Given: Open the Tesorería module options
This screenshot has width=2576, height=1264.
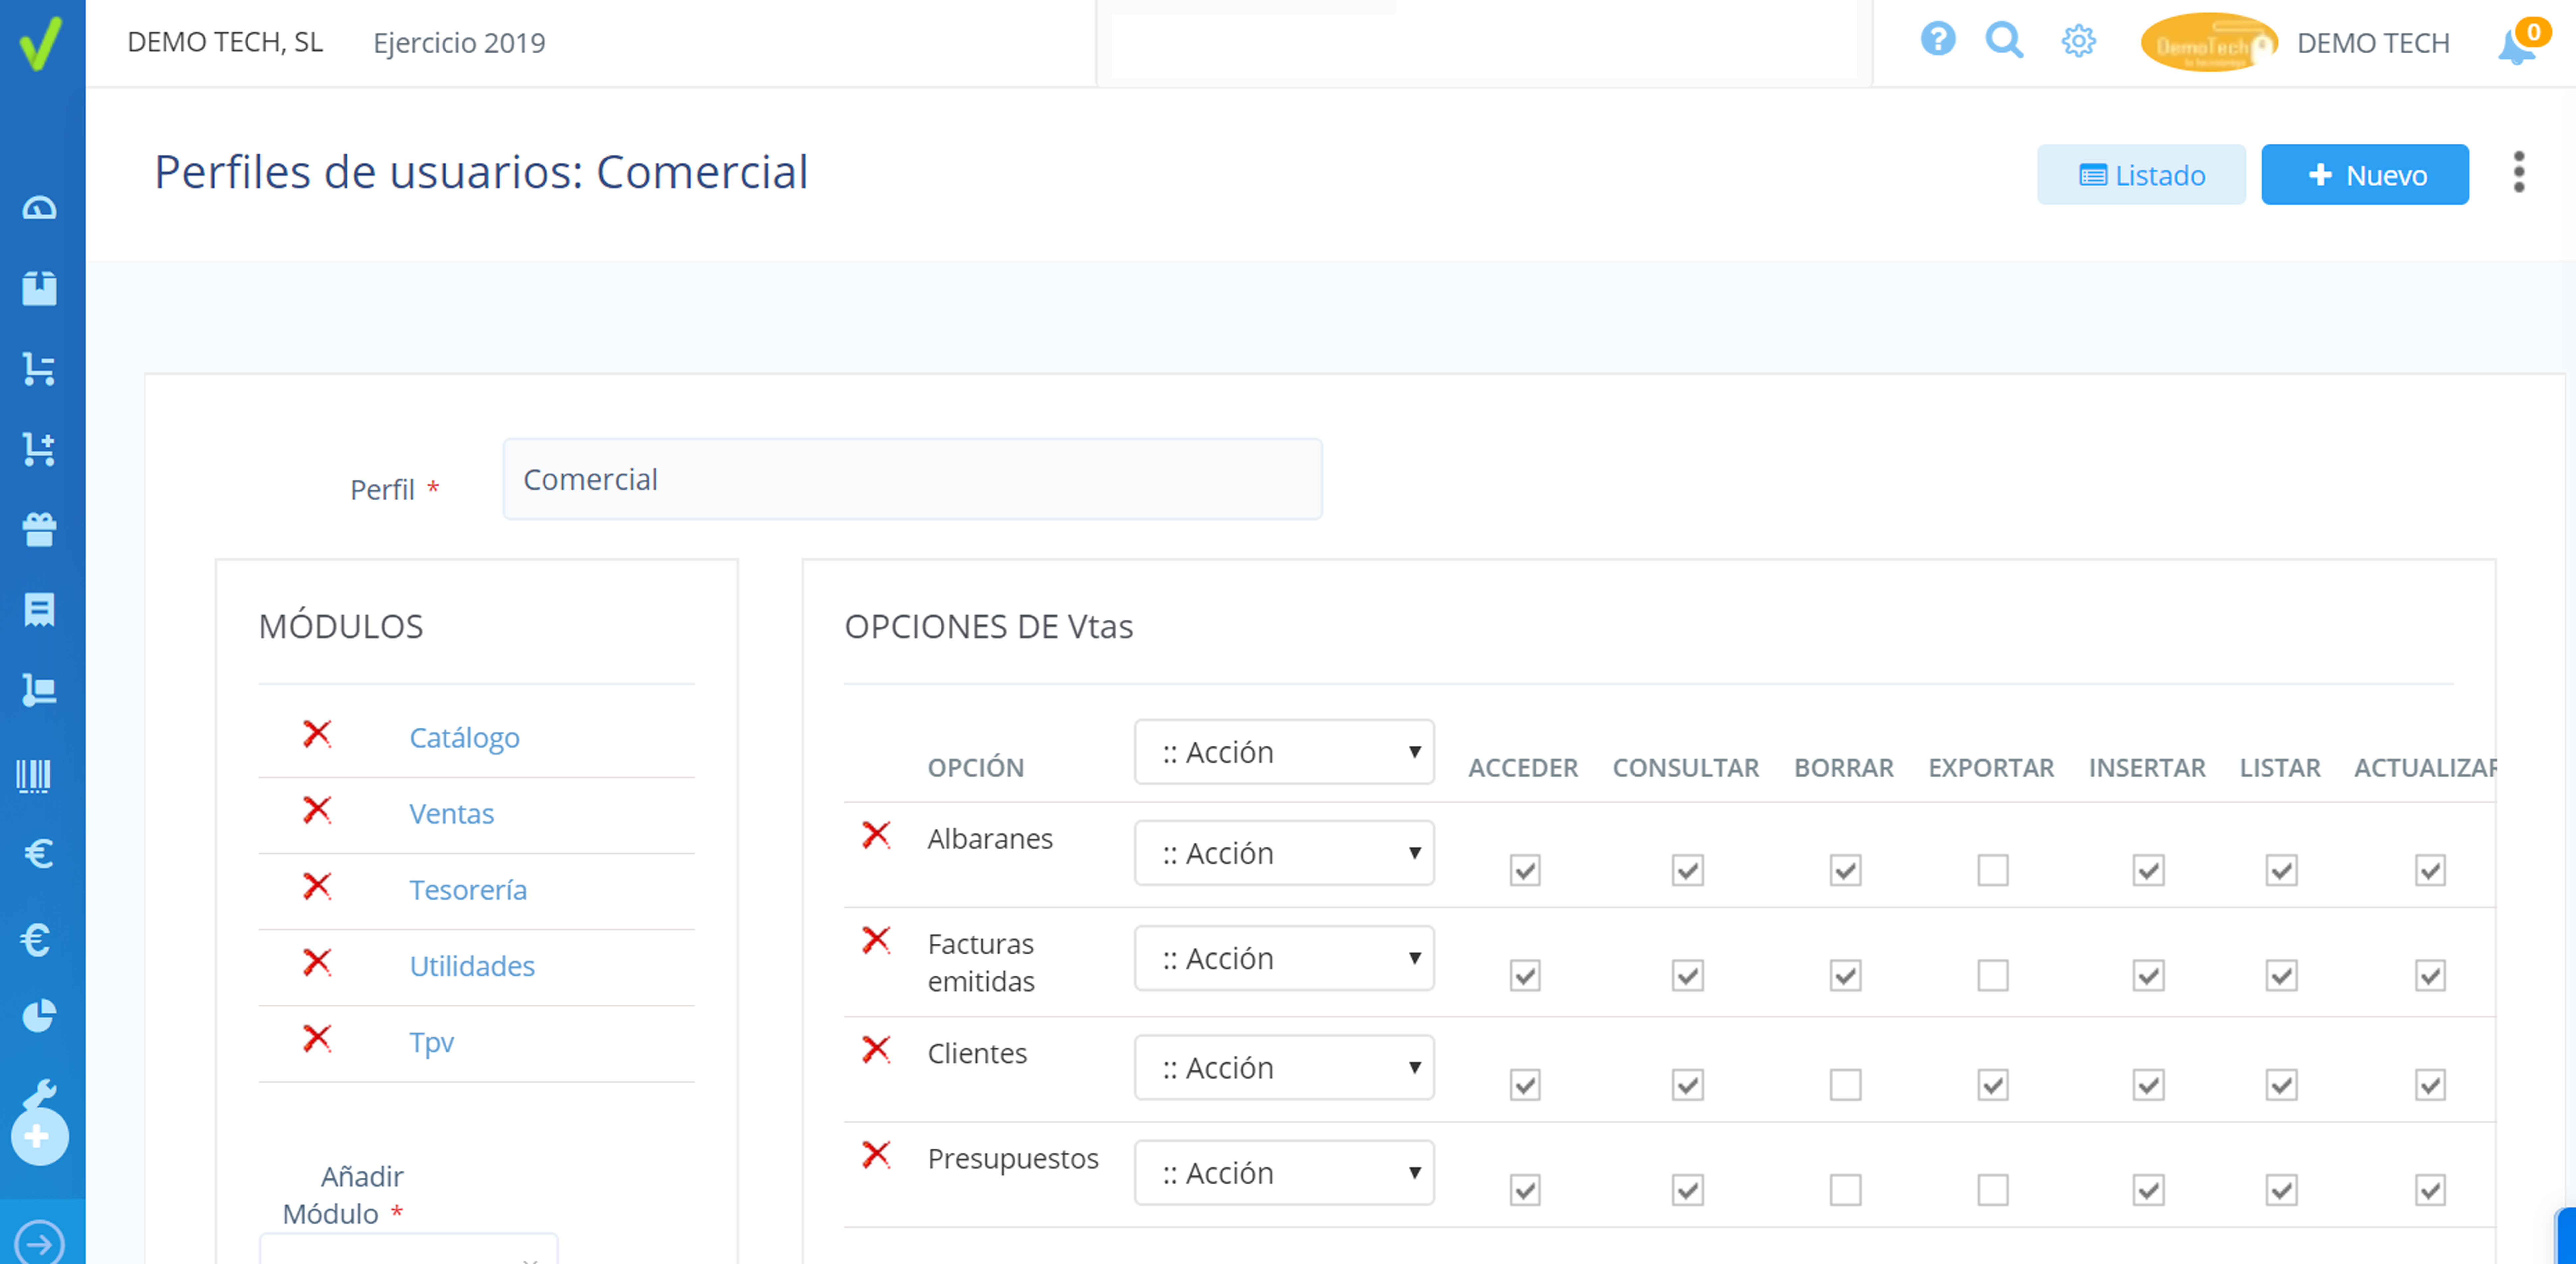Looking at the screenshot, I should tap(468, 890).
